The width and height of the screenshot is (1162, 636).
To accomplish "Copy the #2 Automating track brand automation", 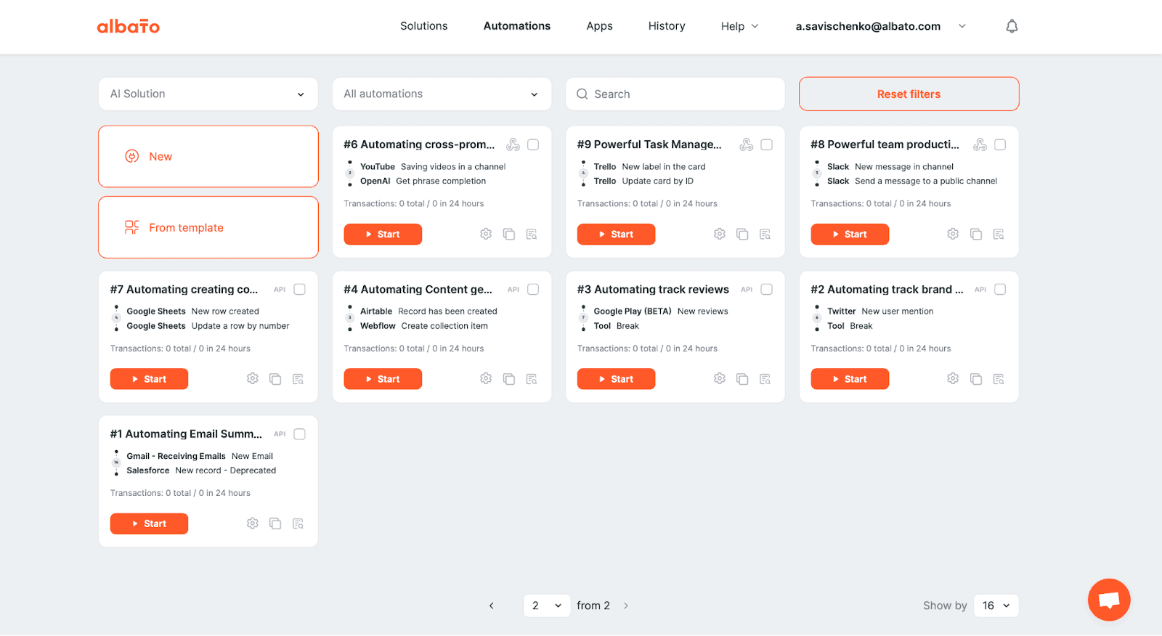I will 976,378.
